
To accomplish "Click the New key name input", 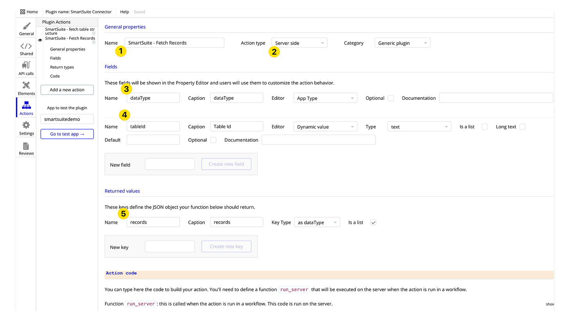I will pos(170,246).
